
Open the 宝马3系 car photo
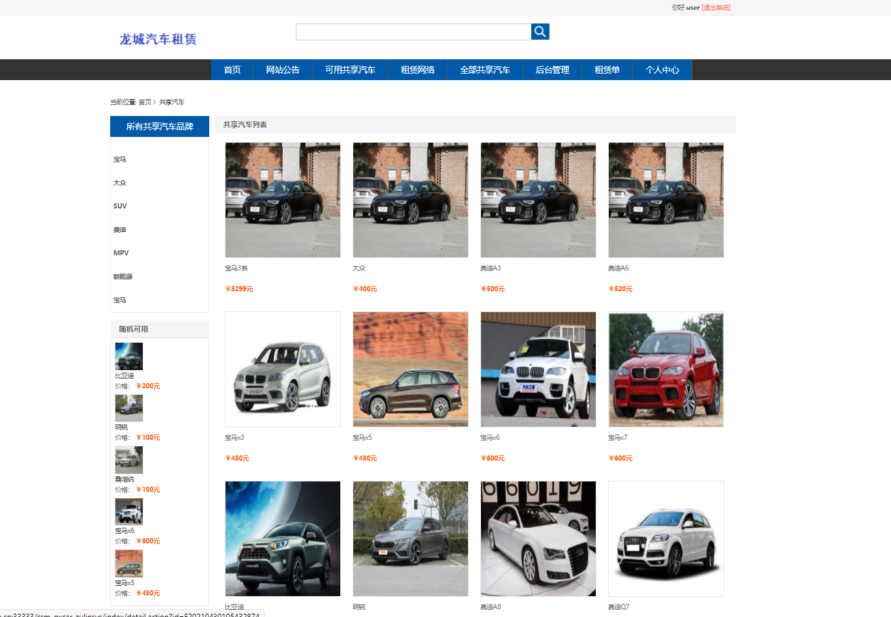pos(283,200)
